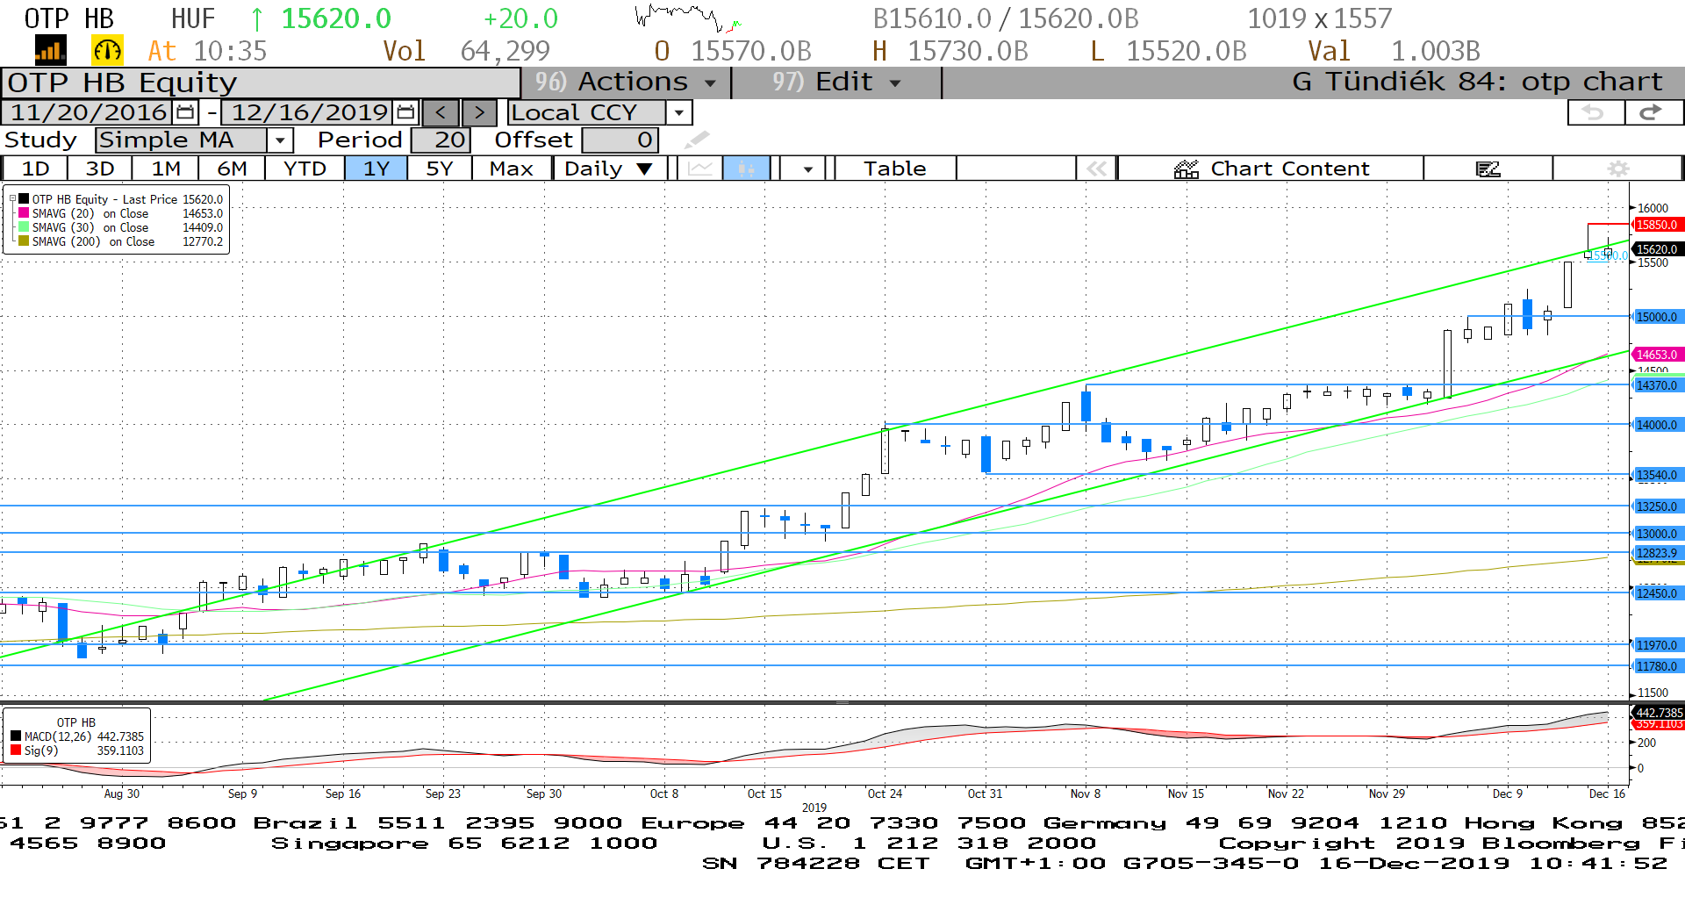Click the redo arrow button
Screen dimensions: 1685x912
coord(1653,112)
